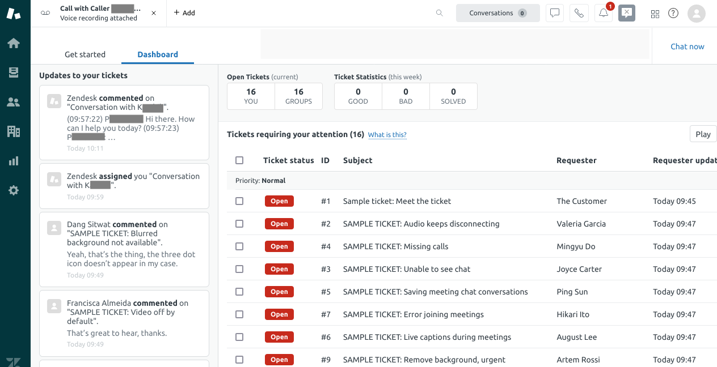Open search from the top toolbar
This screenshot has height=367, width=717.
pos(439,12)
